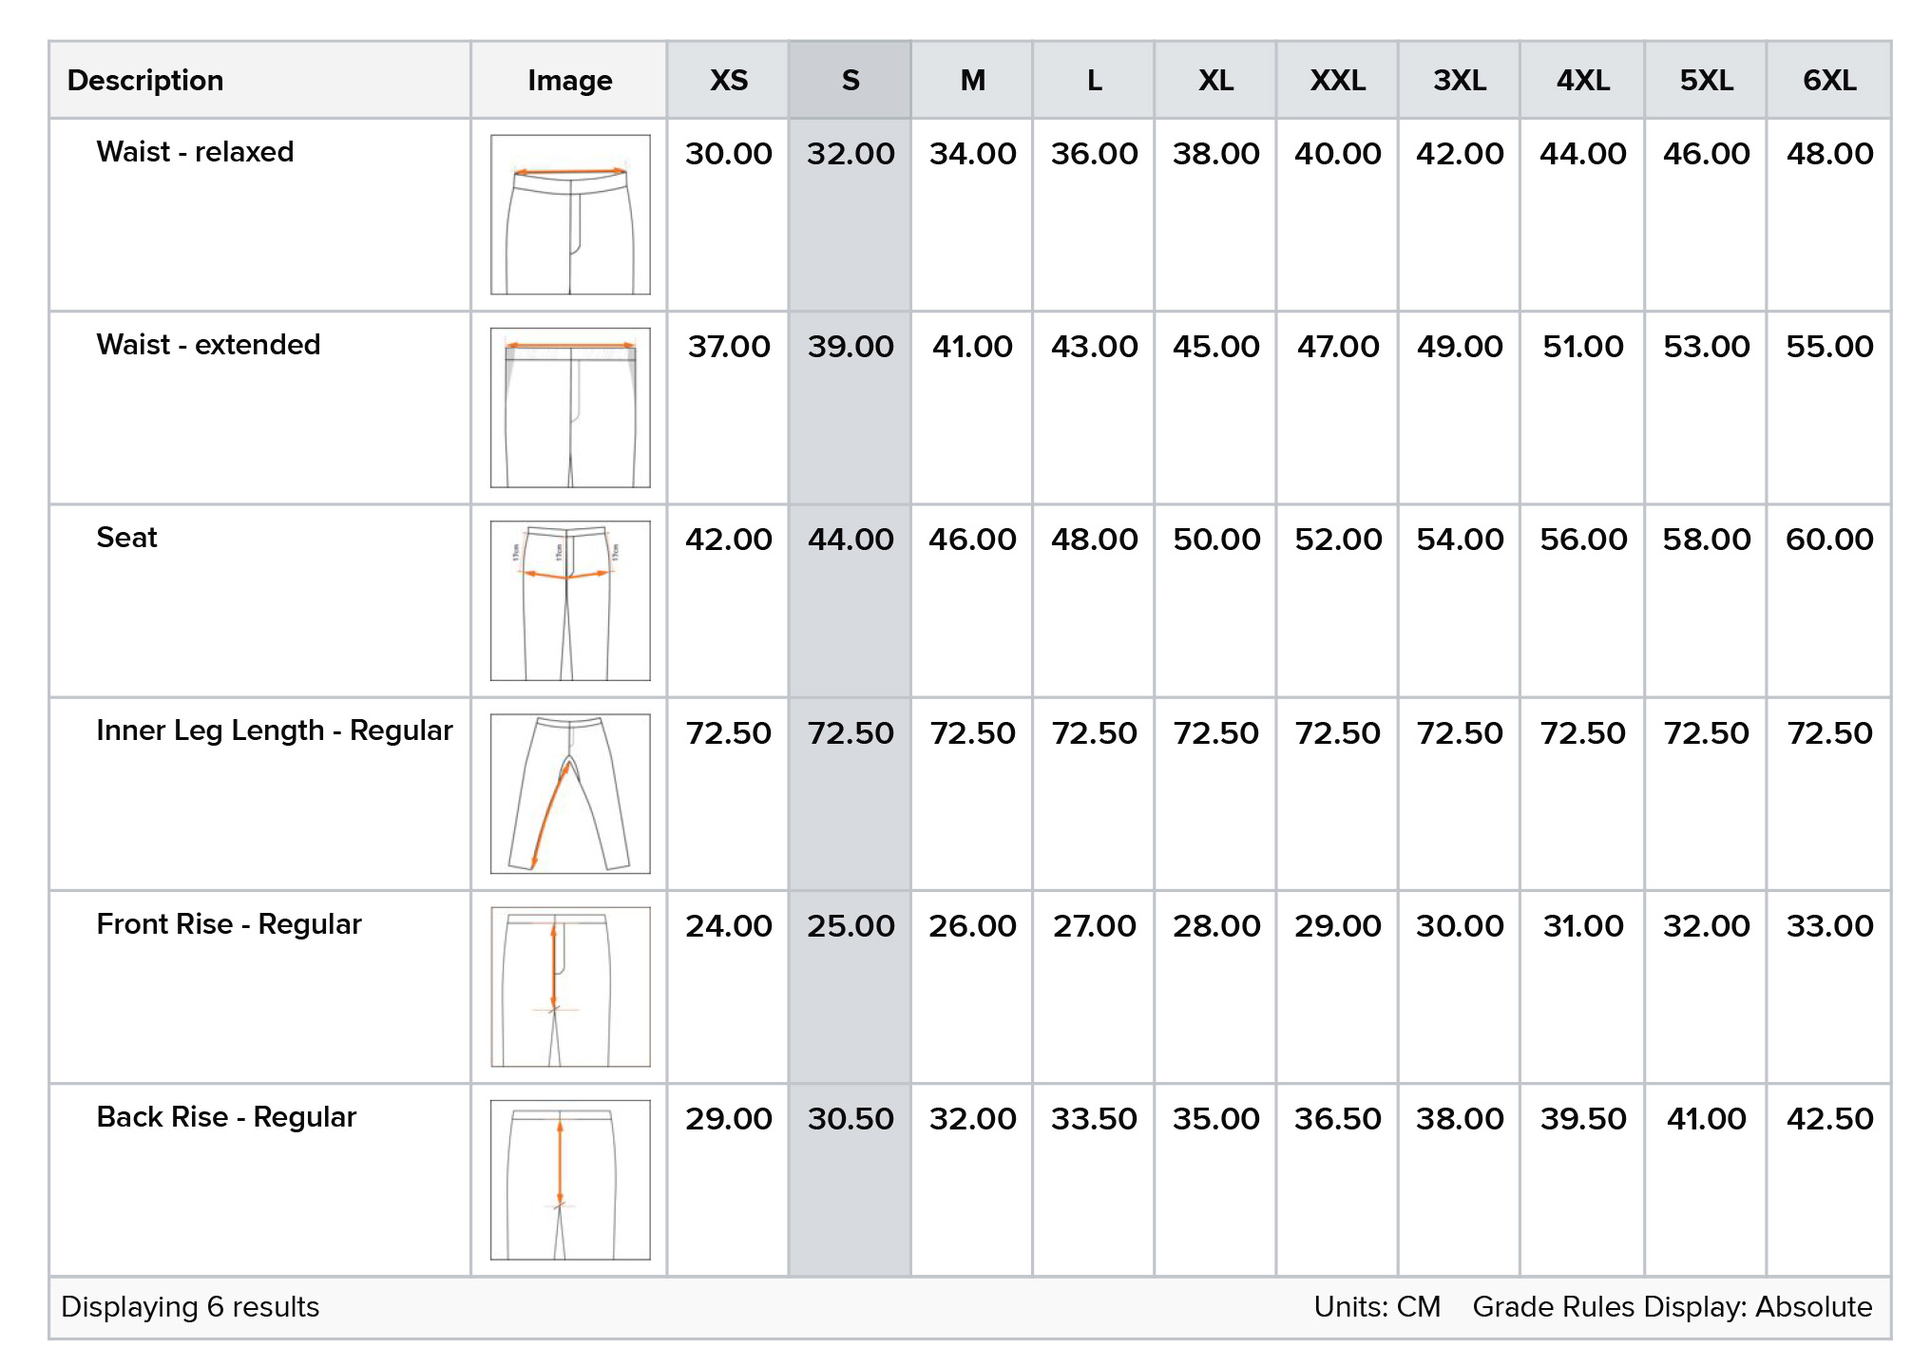This screenshot has height=1366, width=1912.
Task: Open the Waist - extended diagram thumbnail
Action: pyautogui.click(x=570, y=408)
